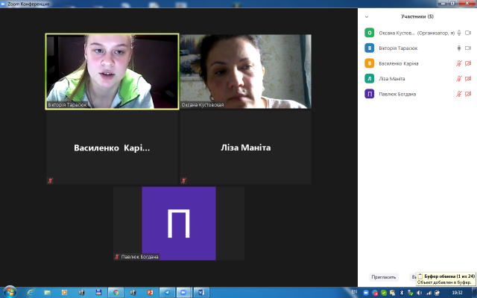Screen dimensions: 477x298
Task: Open PowerPoint from the taskbar
Action: click(150, 293)
